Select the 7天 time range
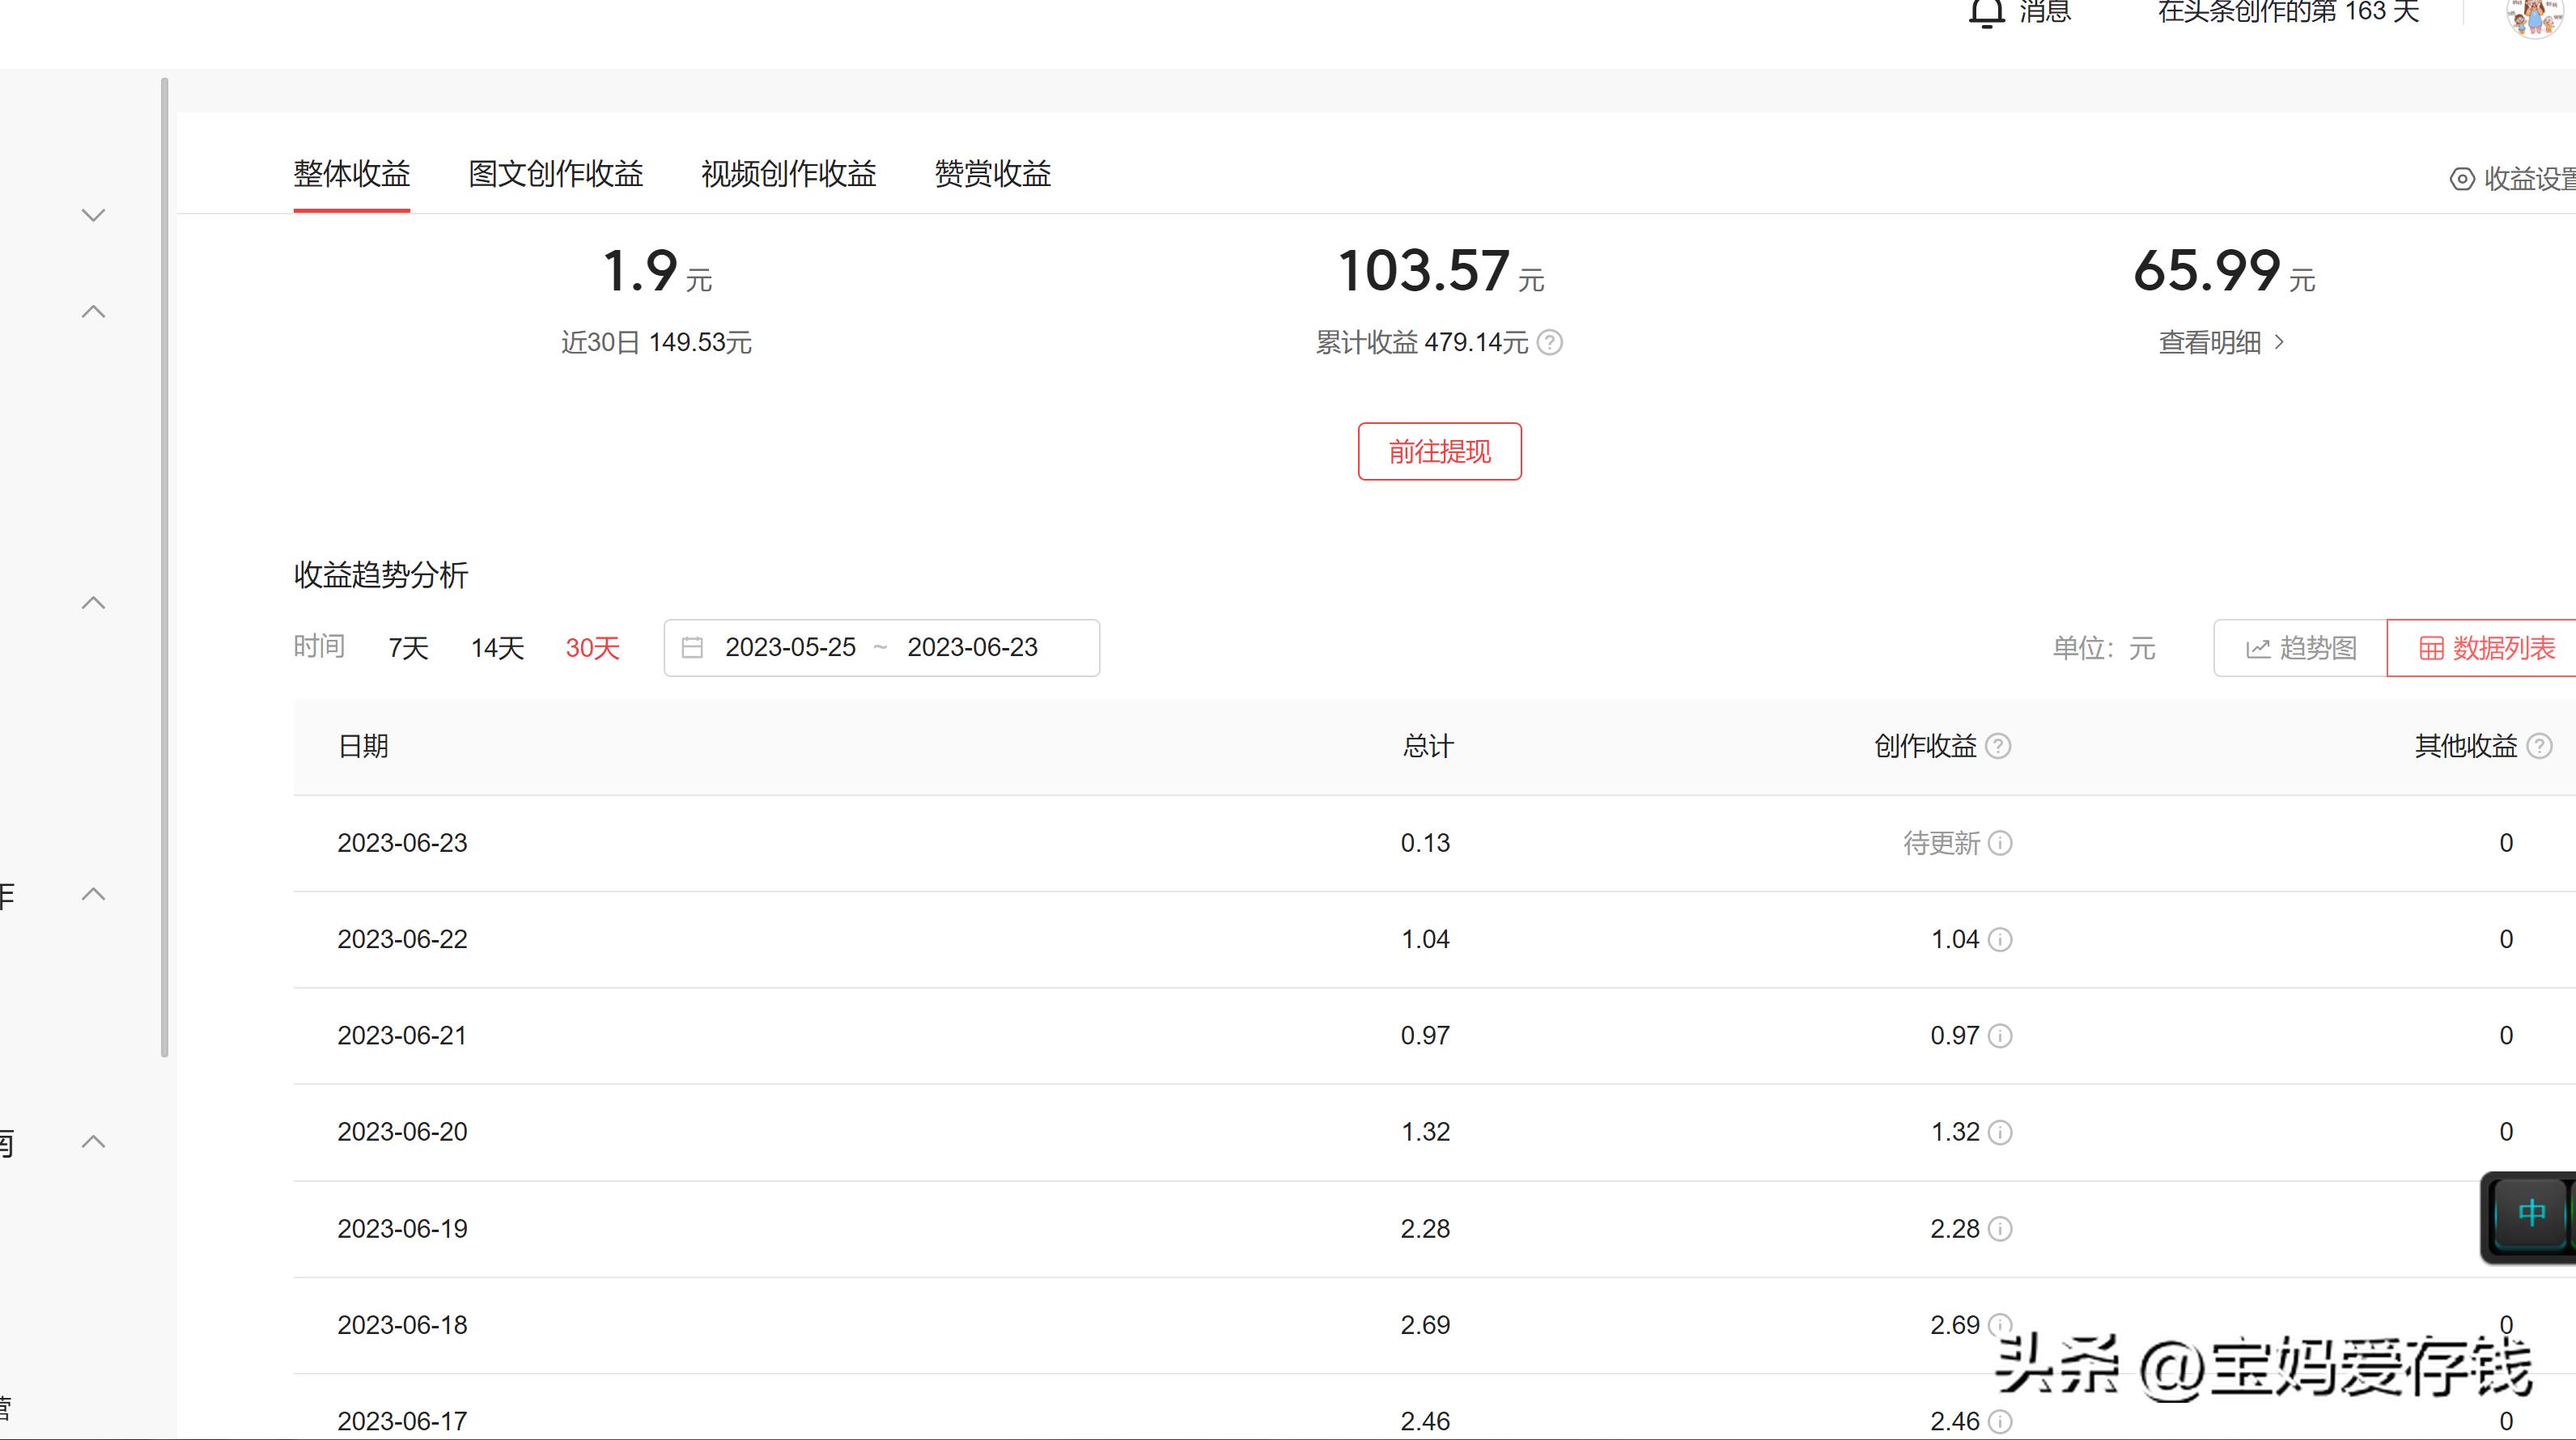 (408, 649)
